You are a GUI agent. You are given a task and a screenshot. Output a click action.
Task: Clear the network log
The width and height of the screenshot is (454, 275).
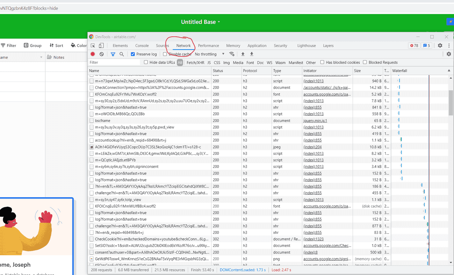[x=102, y=54]
